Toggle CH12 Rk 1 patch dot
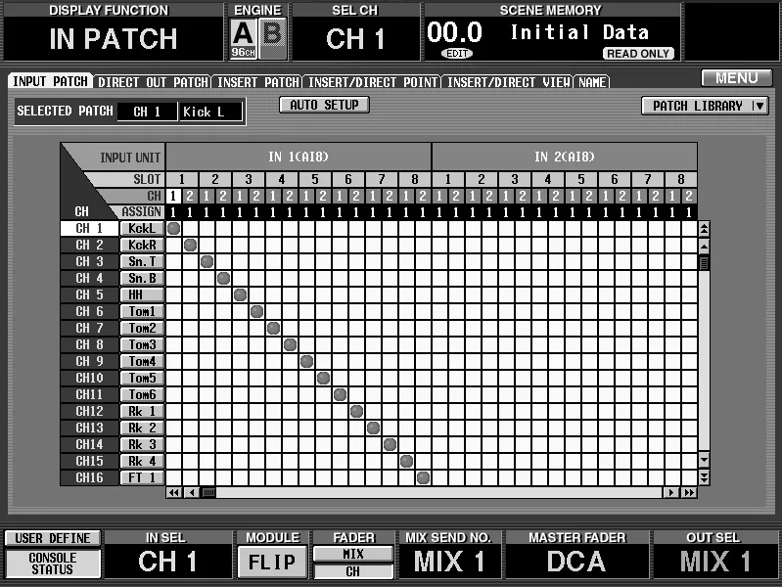The image size is (782, 587). tap(356, 412)
